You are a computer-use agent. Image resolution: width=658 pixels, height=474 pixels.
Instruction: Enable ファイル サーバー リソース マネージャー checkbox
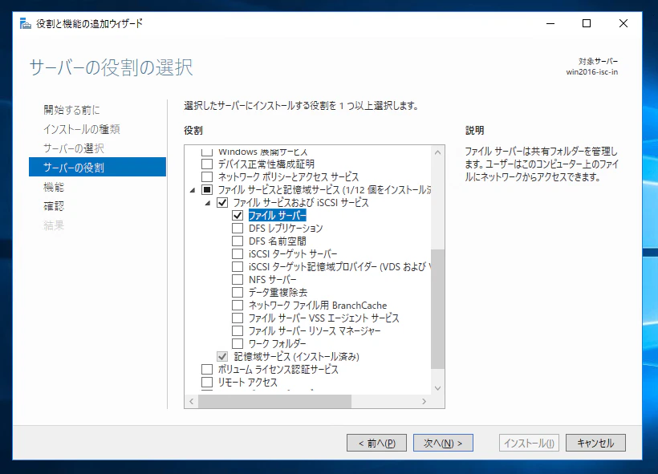pyautogui.click(x=238, y=331)
